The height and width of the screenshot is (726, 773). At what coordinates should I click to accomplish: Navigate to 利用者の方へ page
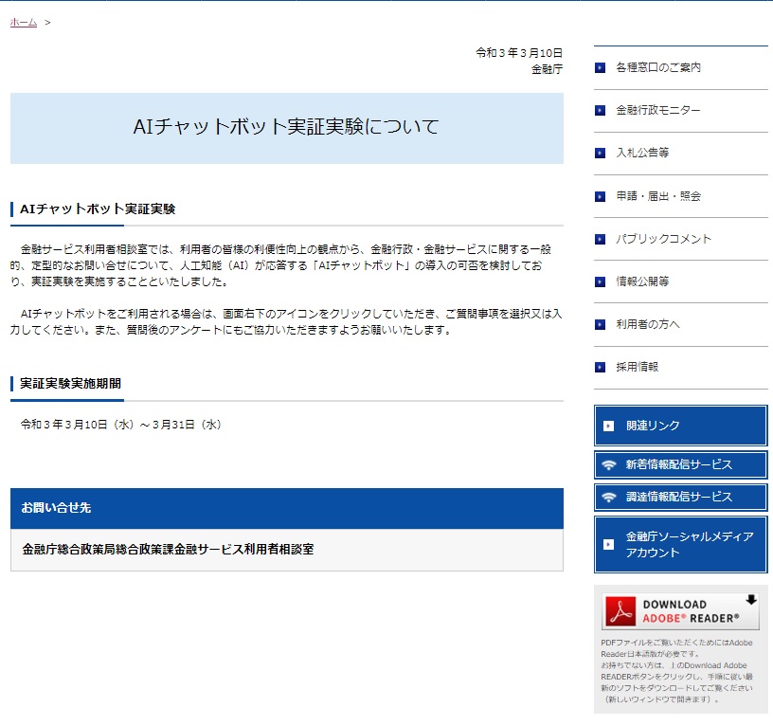pos(648,324)
